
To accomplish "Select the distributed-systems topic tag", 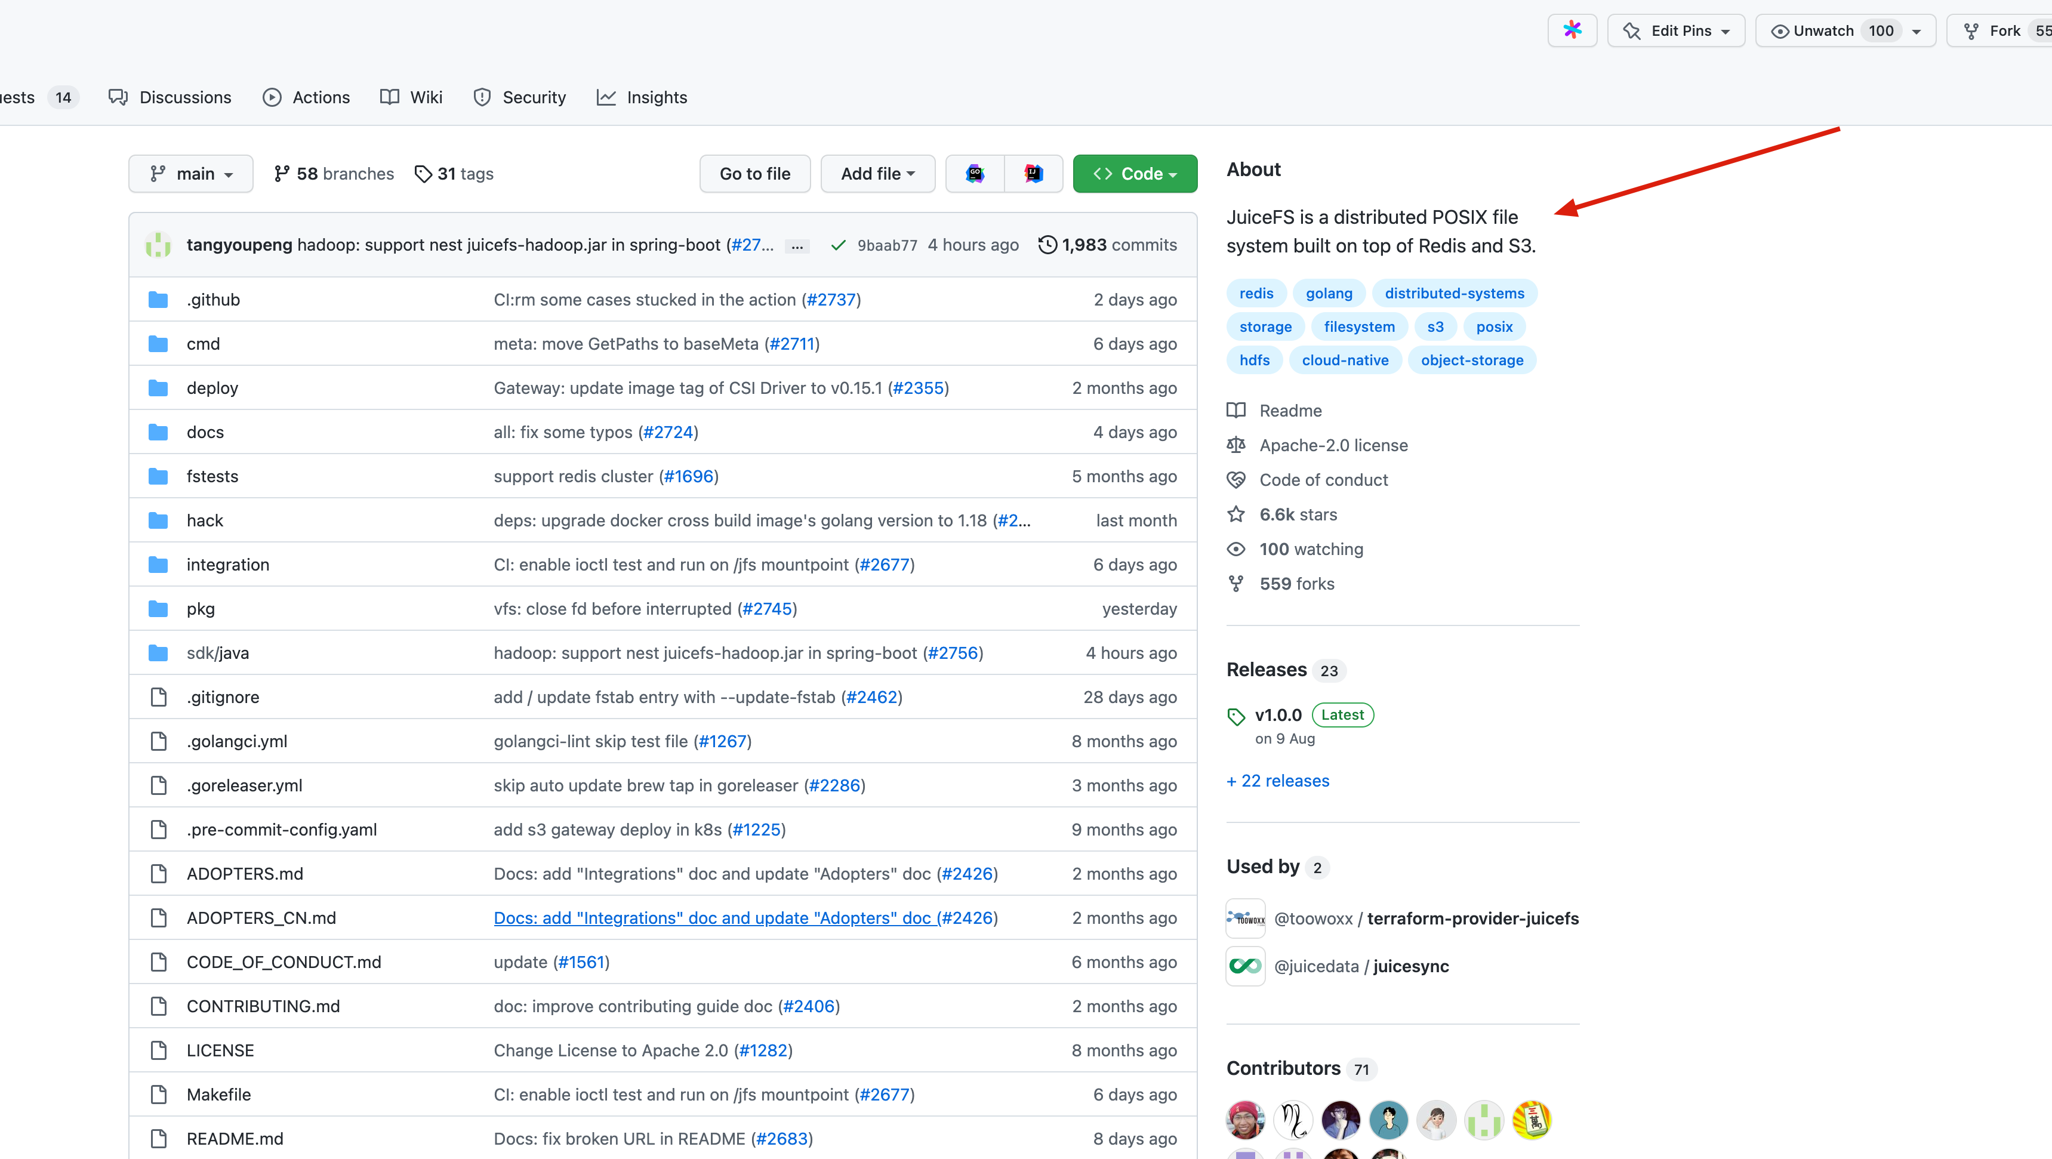I will pos(1455,293).
